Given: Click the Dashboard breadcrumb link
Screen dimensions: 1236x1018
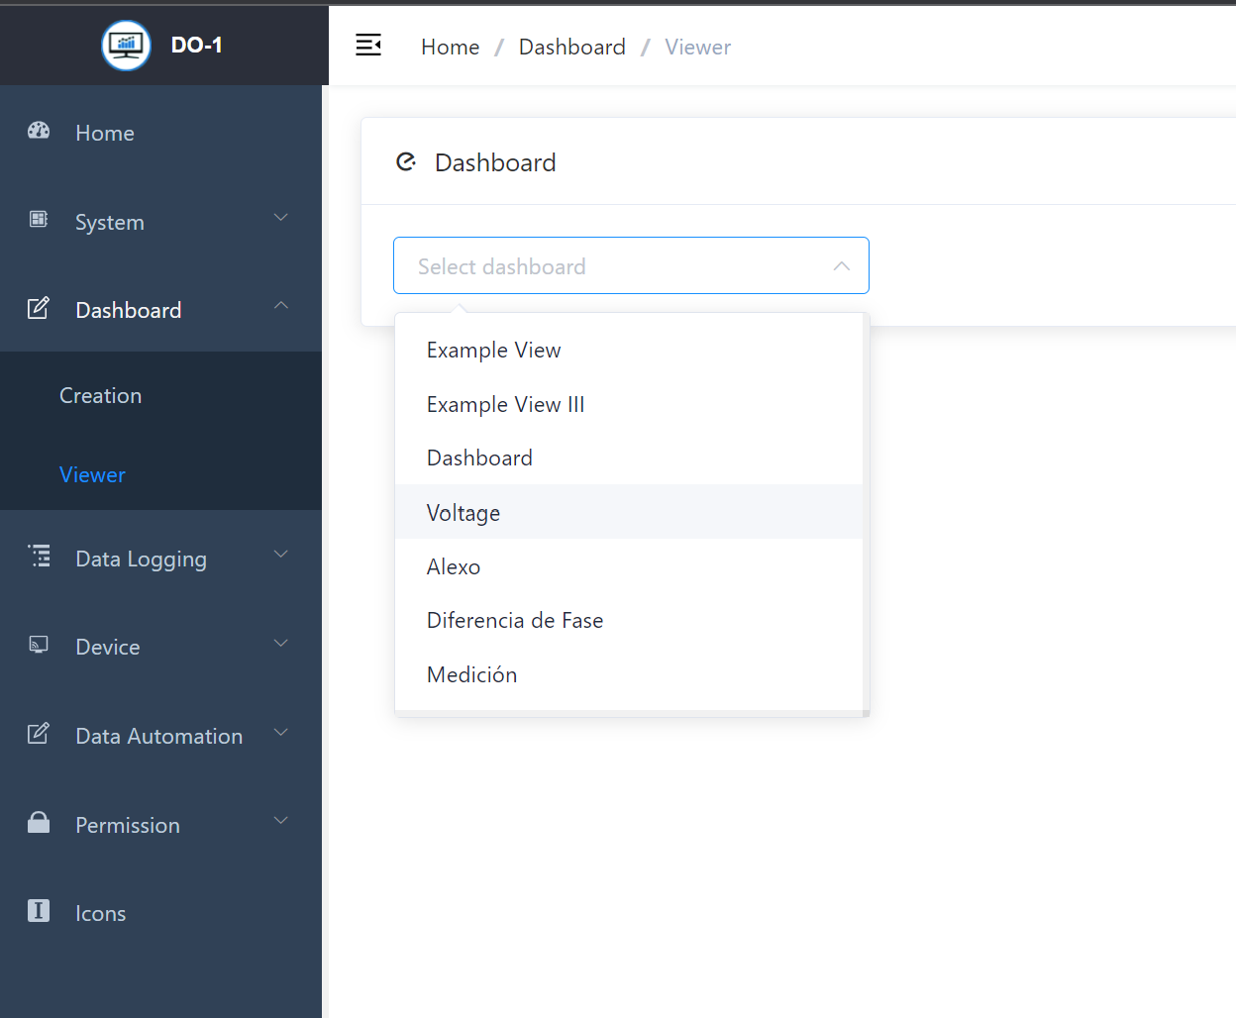Looking at the screenshot, I should click(571, 48).
